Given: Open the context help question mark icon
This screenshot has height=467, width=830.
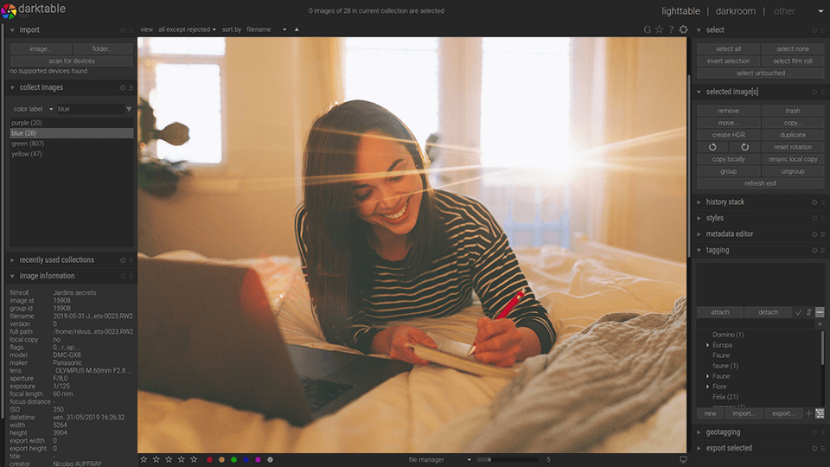Looking at the screenshot, I should (671, 29).
